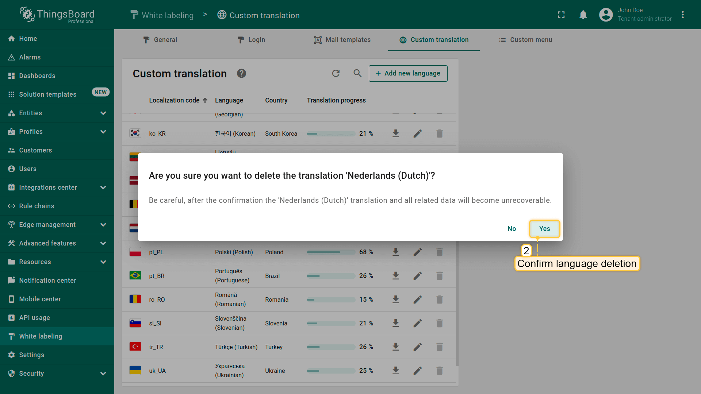This screenshot has height=394, width=701.
Task: Expand the Security sidebar section
Action: point(103,374)
